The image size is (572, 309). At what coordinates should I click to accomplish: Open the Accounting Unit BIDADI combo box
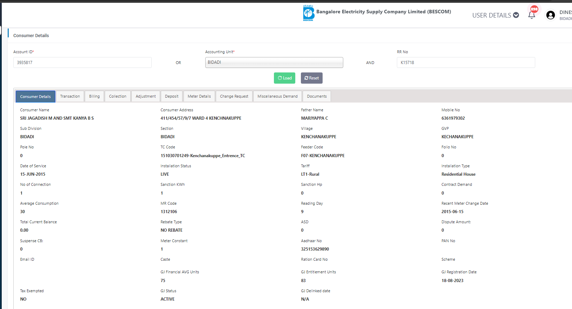[x=274, y=62]
